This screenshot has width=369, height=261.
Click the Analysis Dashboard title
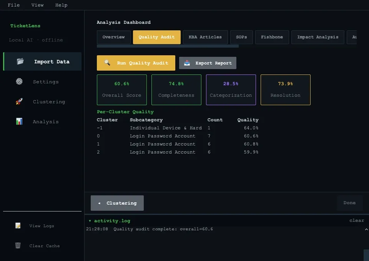point(123,22)
